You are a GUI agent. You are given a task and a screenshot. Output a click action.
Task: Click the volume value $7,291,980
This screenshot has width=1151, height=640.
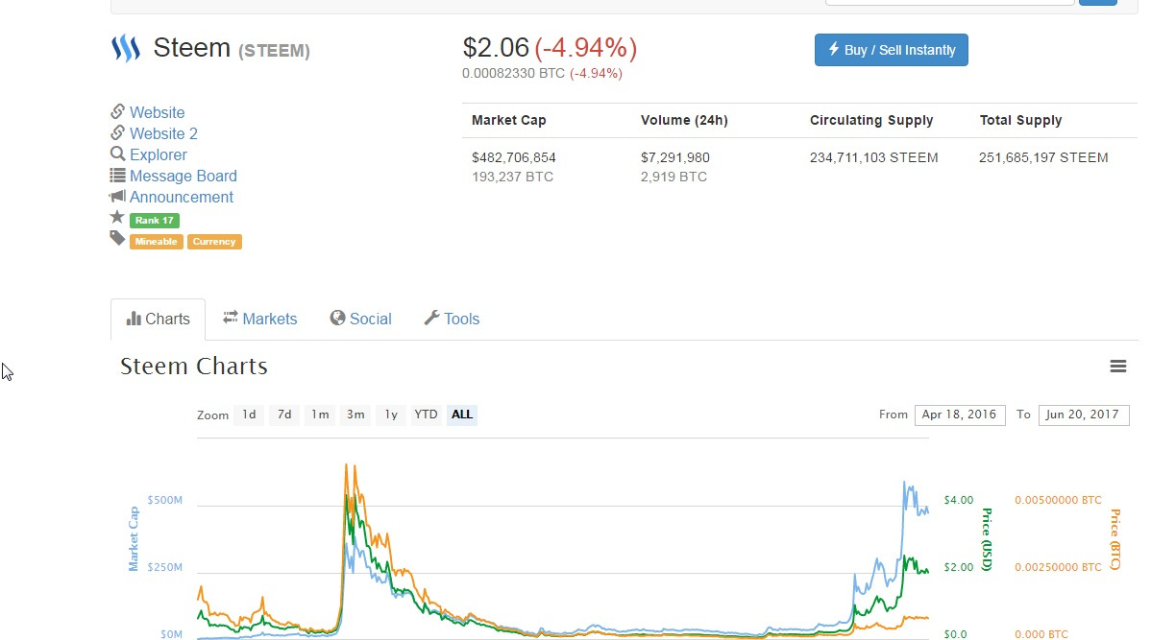pos(675,157)
